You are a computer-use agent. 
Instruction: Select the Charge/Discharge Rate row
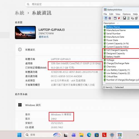click(x=121, y=63)
